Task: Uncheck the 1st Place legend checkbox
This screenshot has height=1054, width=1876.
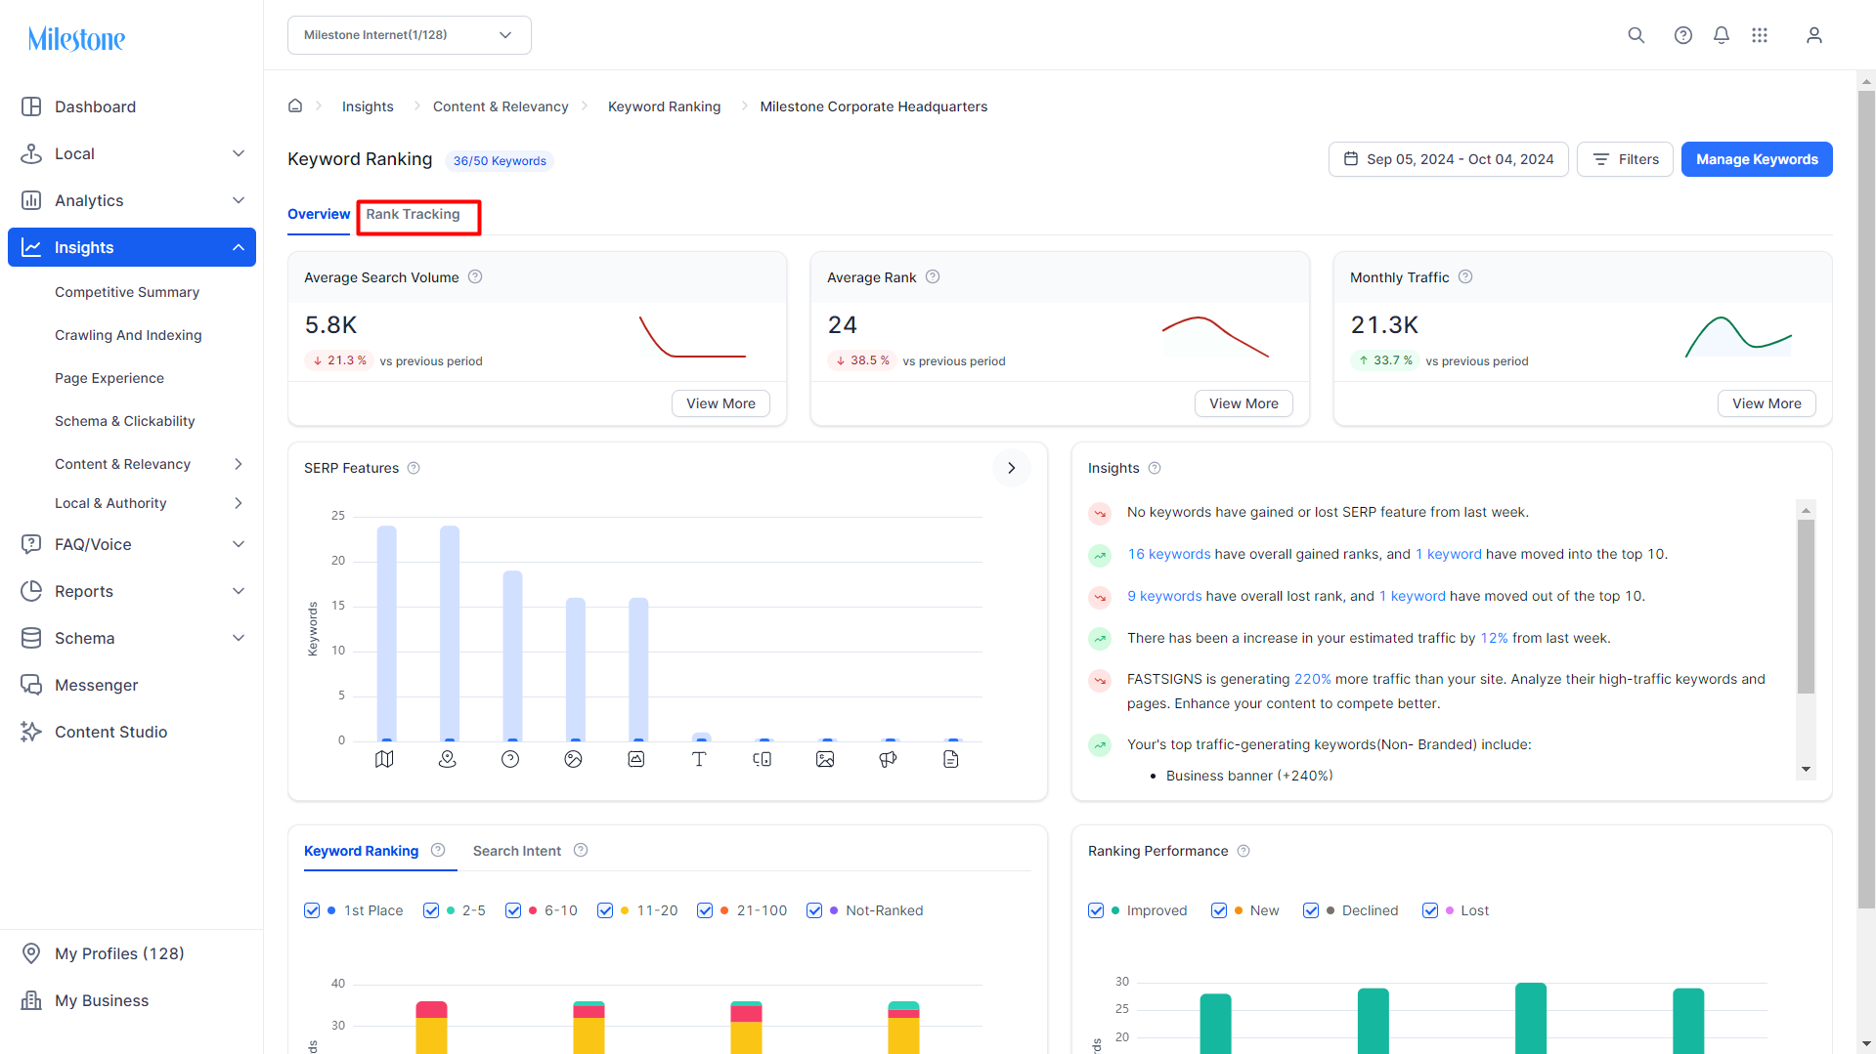Action: click(x=312, y=910)
